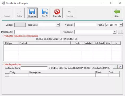Click the Código header in included products table
Screen dimensions: 125x96
point(11,43)
